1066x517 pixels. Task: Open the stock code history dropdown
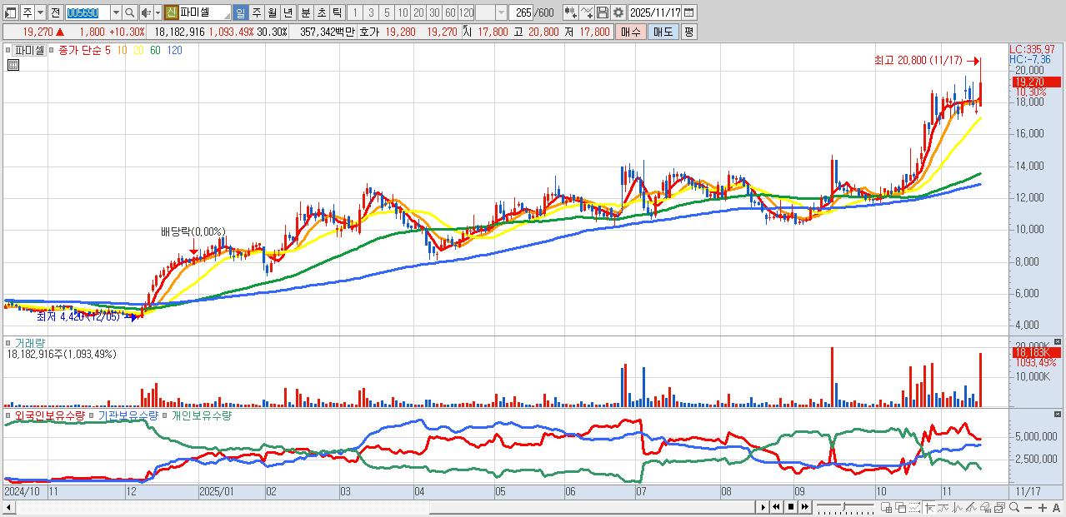(x=116, y=12)
